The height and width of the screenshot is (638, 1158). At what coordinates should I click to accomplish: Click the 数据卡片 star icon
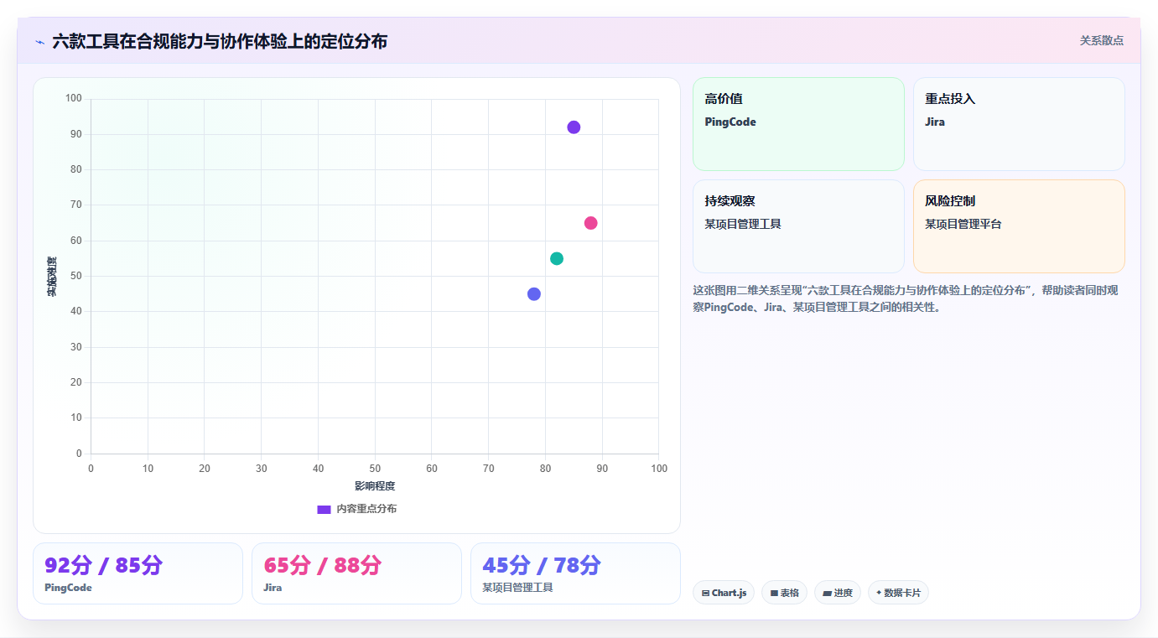[879, 592]
